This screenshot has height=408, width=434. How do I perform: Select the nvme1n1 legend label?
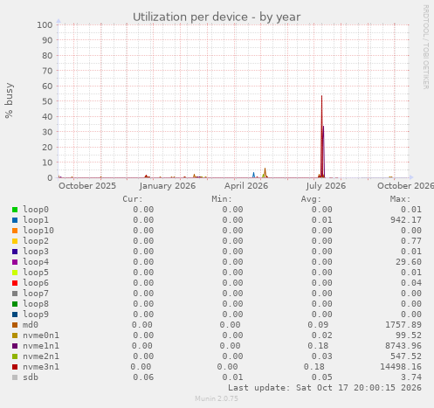[x=41, y=346]
